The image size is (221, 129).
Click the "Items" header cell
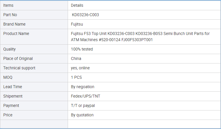click(x=8, y=5)
